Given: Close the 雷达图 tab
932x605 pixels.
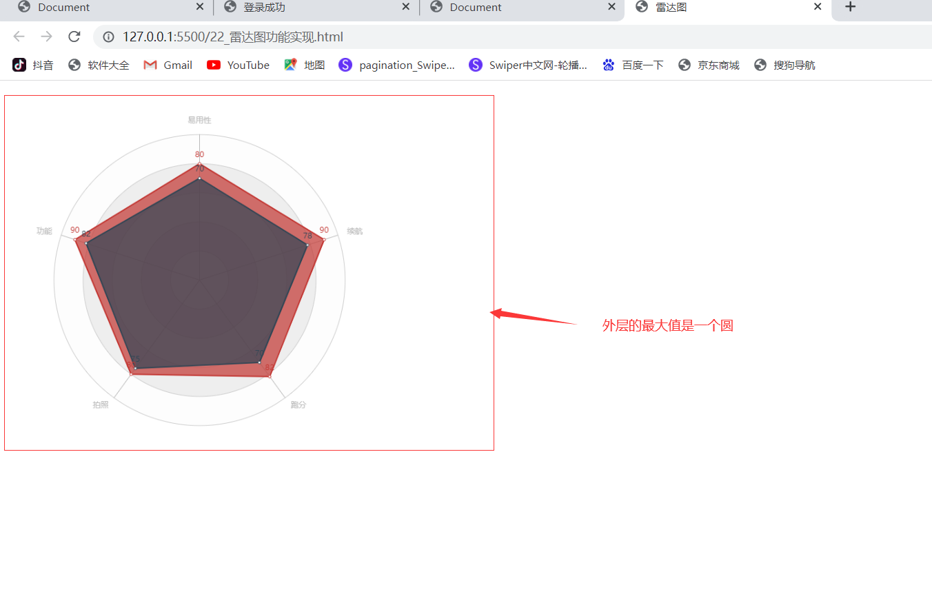Looking at the screenshot, I should 818,7.
